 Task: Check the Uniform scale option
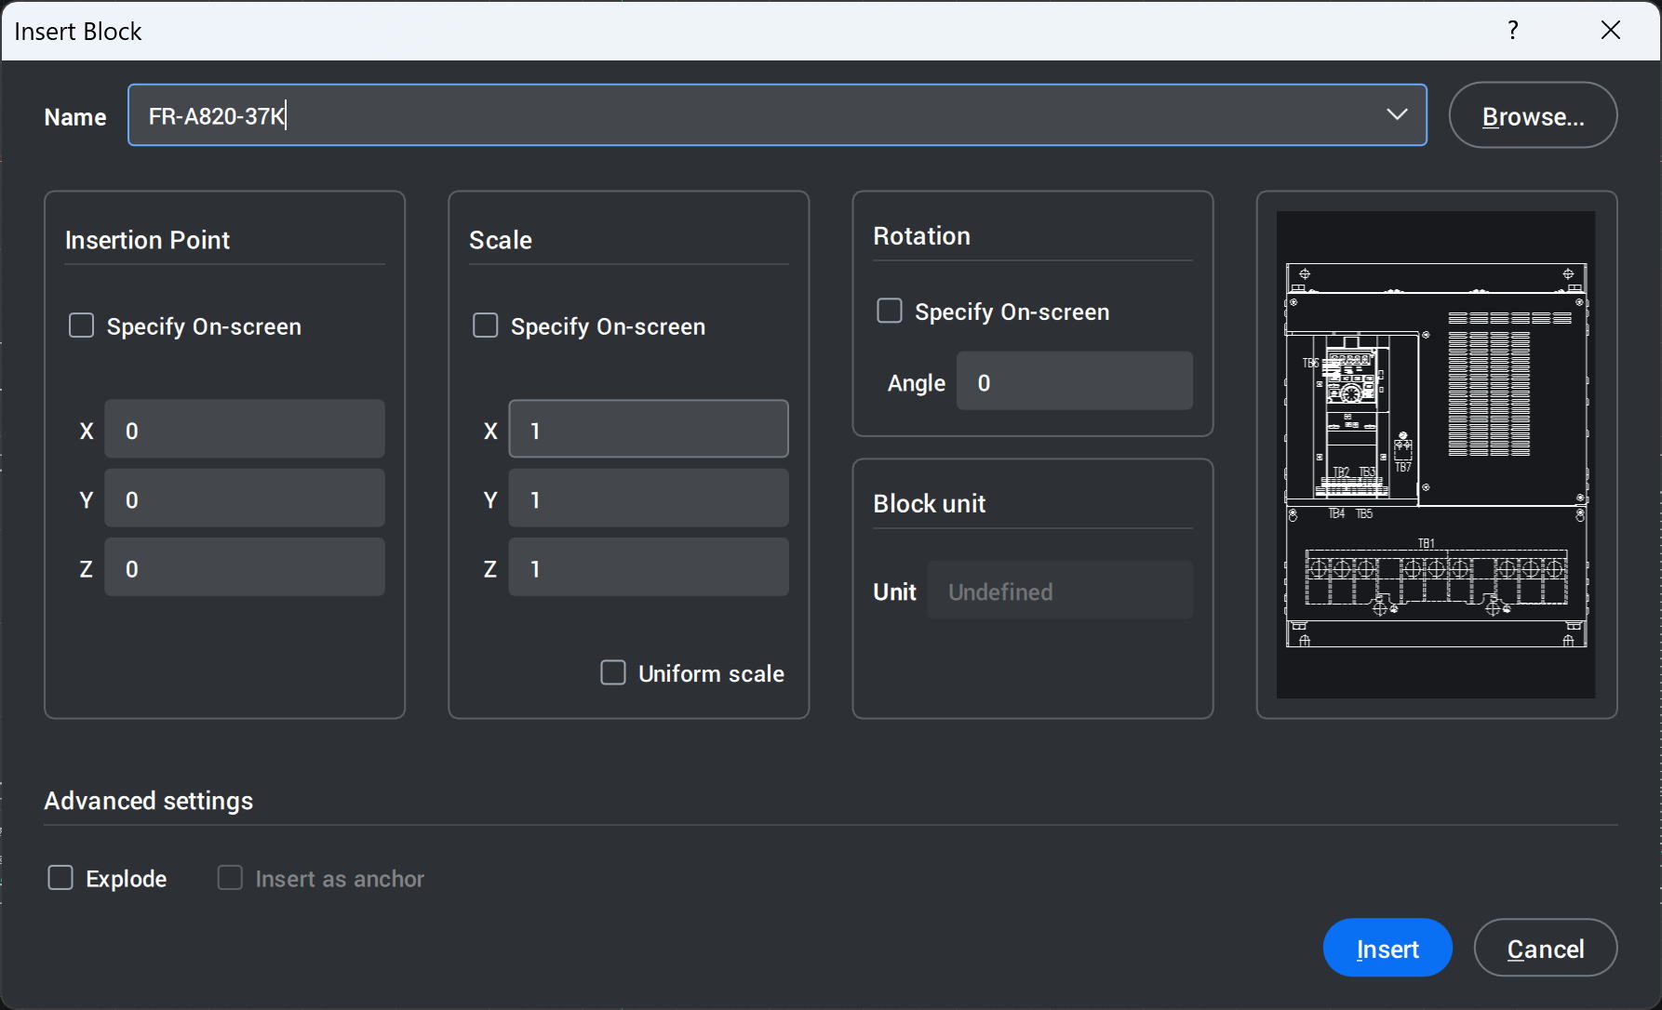tap(613, 672)
